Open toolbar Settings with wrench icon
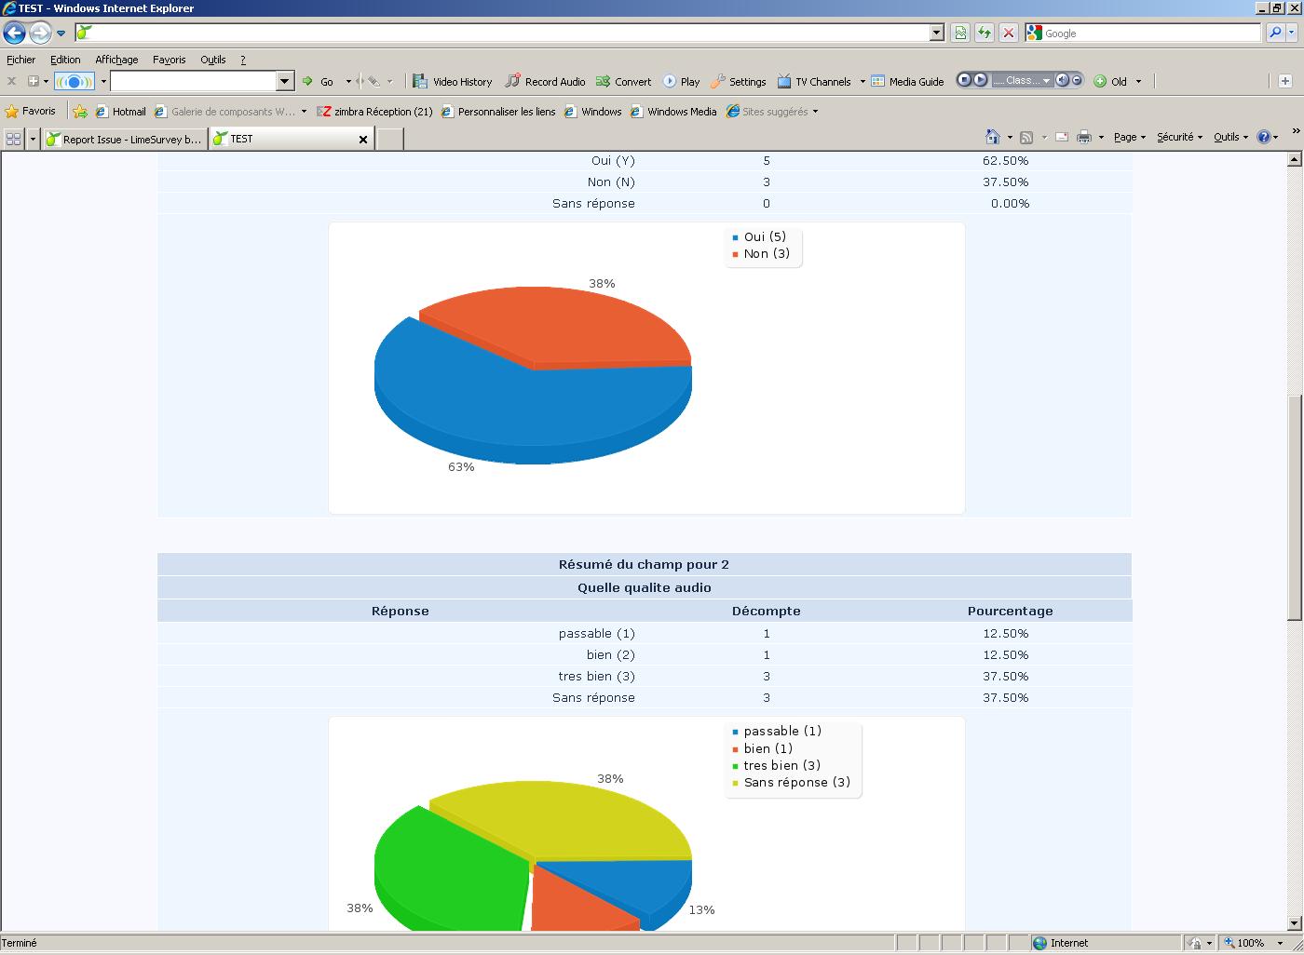Screen dimensions: 1304x955 [738, 82]
